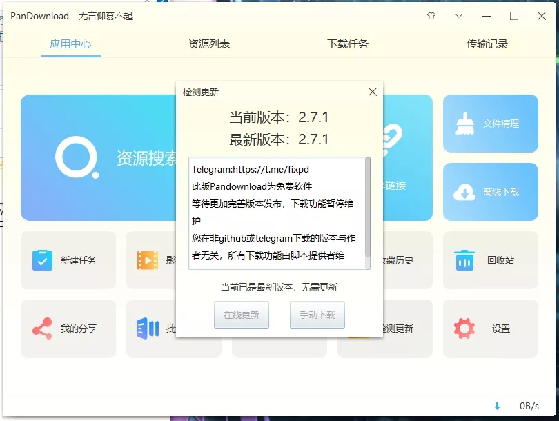Click the film strip video icon
Screen dimensions: 559x421
pyautogui.click(x=148, y=260)
